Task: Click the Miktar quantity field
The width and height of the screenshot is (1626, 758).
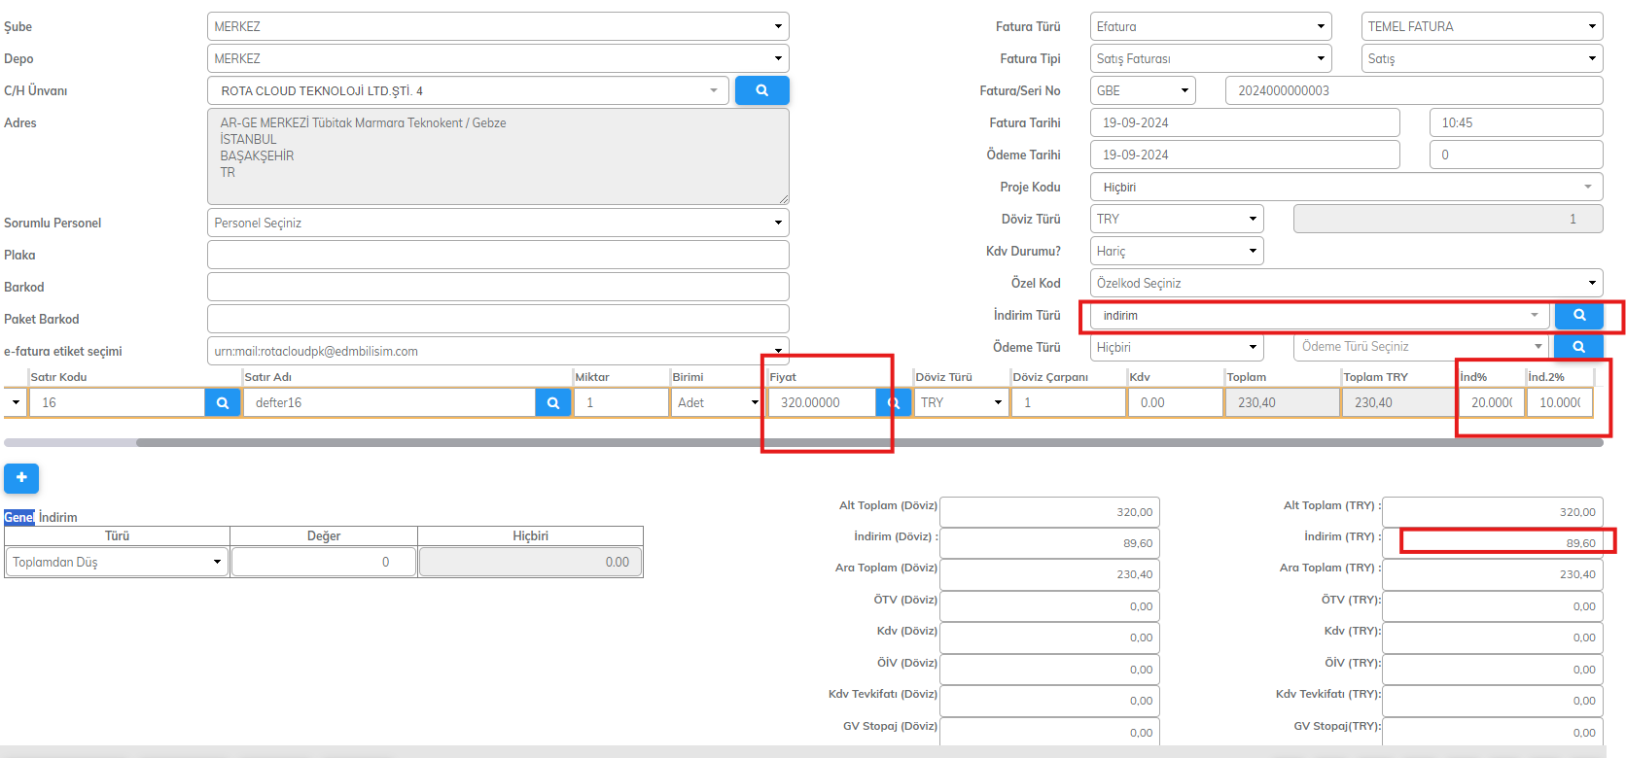Action: pyautogui.click(x=619, y=402)
